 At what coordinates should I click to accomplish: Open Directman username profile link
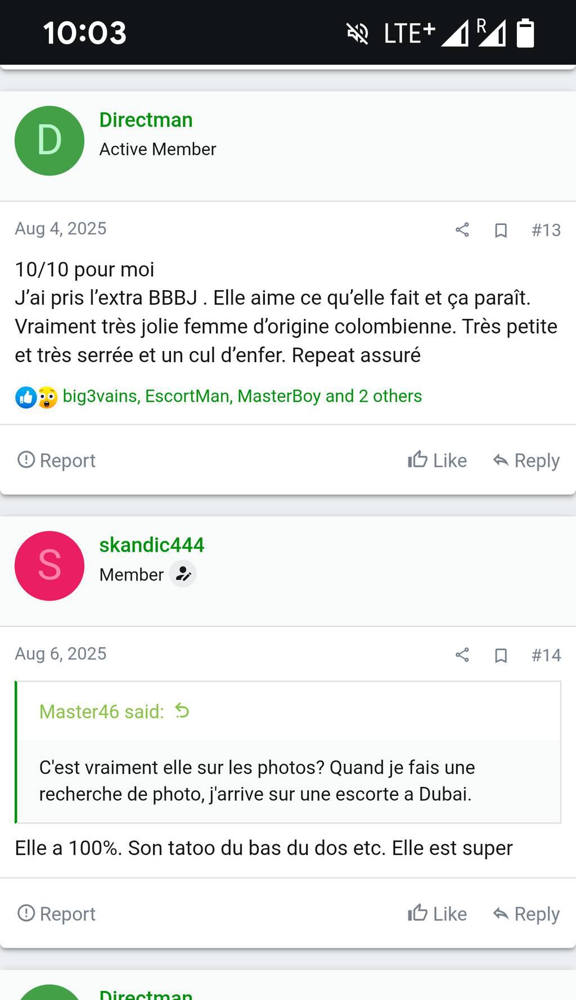[146, 120]
